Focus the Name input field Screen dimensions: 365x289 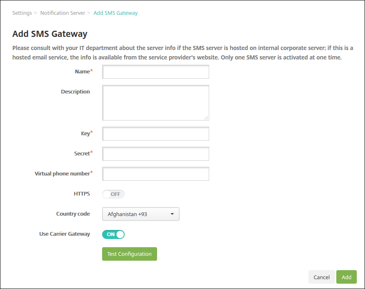click(x=155, y=72)
